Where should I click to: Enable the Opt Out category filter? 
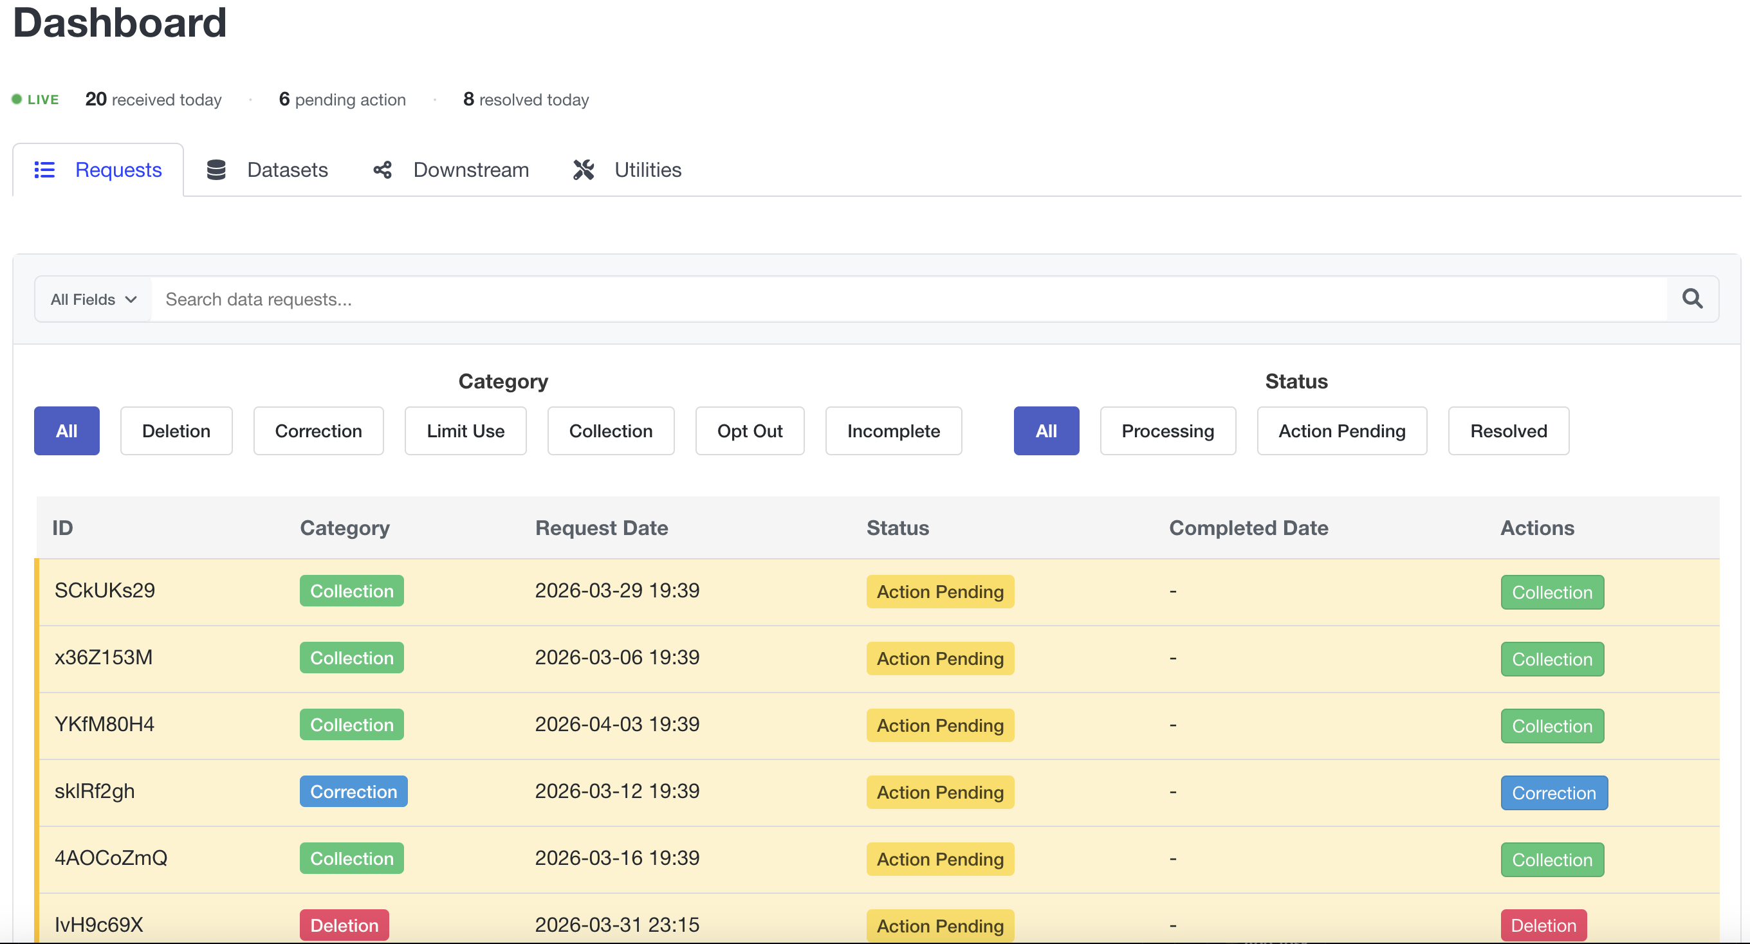[750, 431]
